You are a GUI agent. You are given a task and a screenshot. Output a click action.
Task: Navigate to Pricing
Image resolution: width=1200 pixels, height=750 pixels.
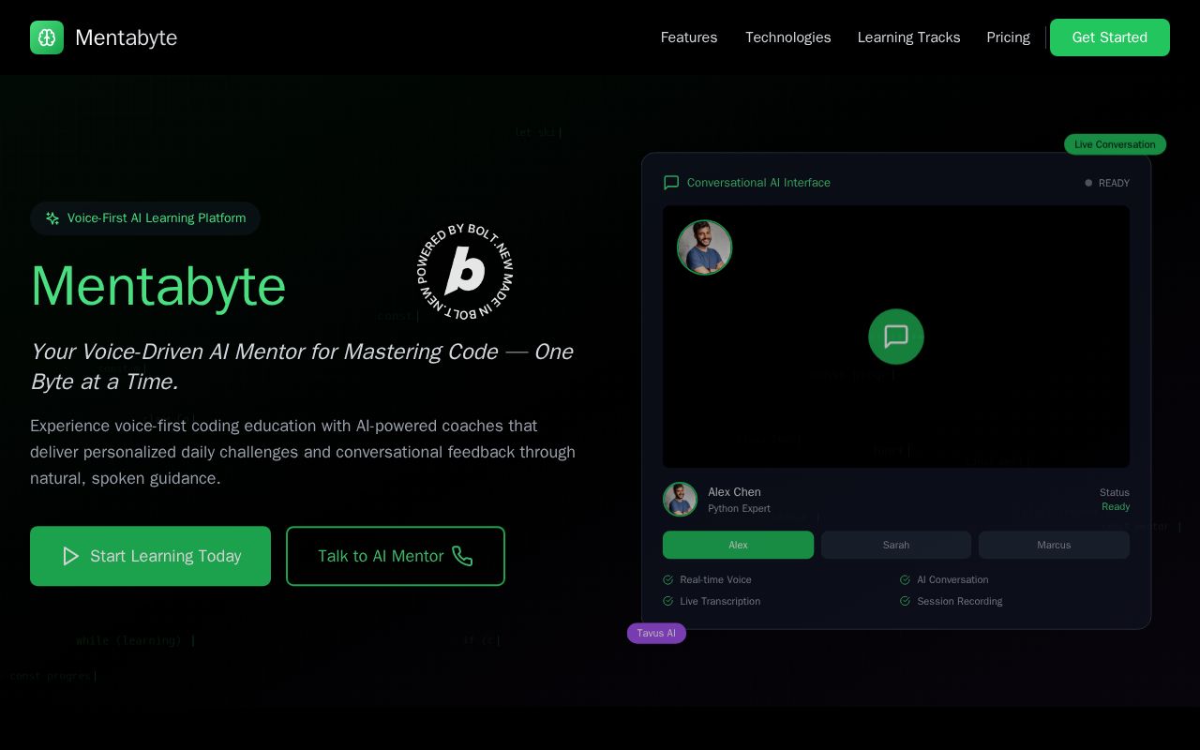[x=1009, y=37]
